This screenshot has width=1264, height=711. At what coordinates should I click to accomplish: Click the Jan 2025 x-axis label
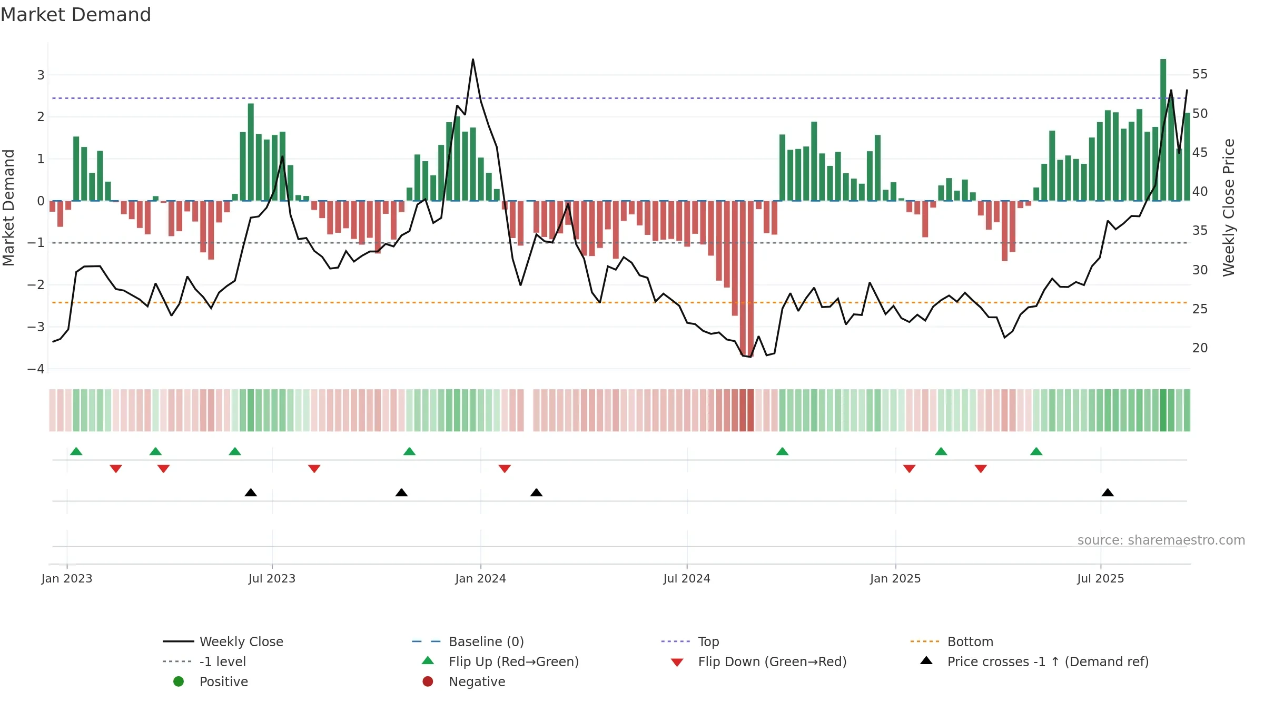(895, 578)
